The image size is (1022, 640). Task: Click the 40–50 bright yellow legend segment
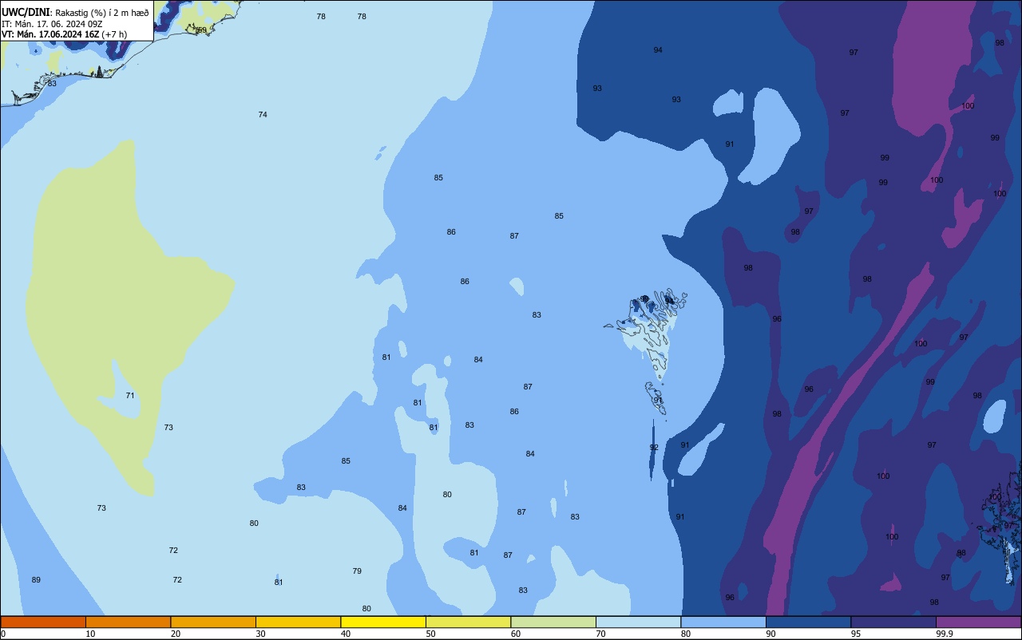pyautogui.click(x=383, y=622)
